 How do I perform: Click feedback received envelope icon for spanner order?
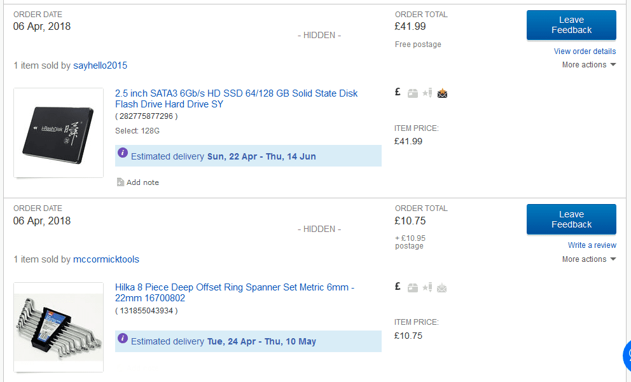(x=443, y=288)
